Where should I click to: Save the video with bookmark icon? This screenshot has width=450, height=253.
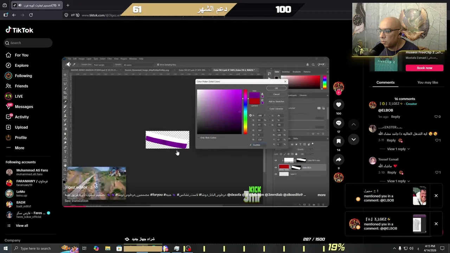[339, 141]
